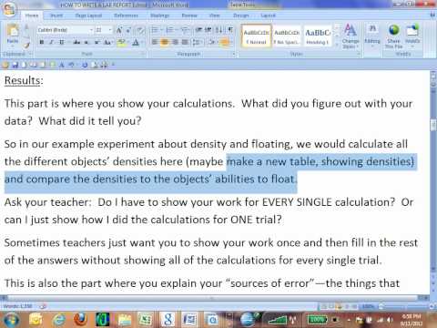Center the paragraph text

coord(165,42)
